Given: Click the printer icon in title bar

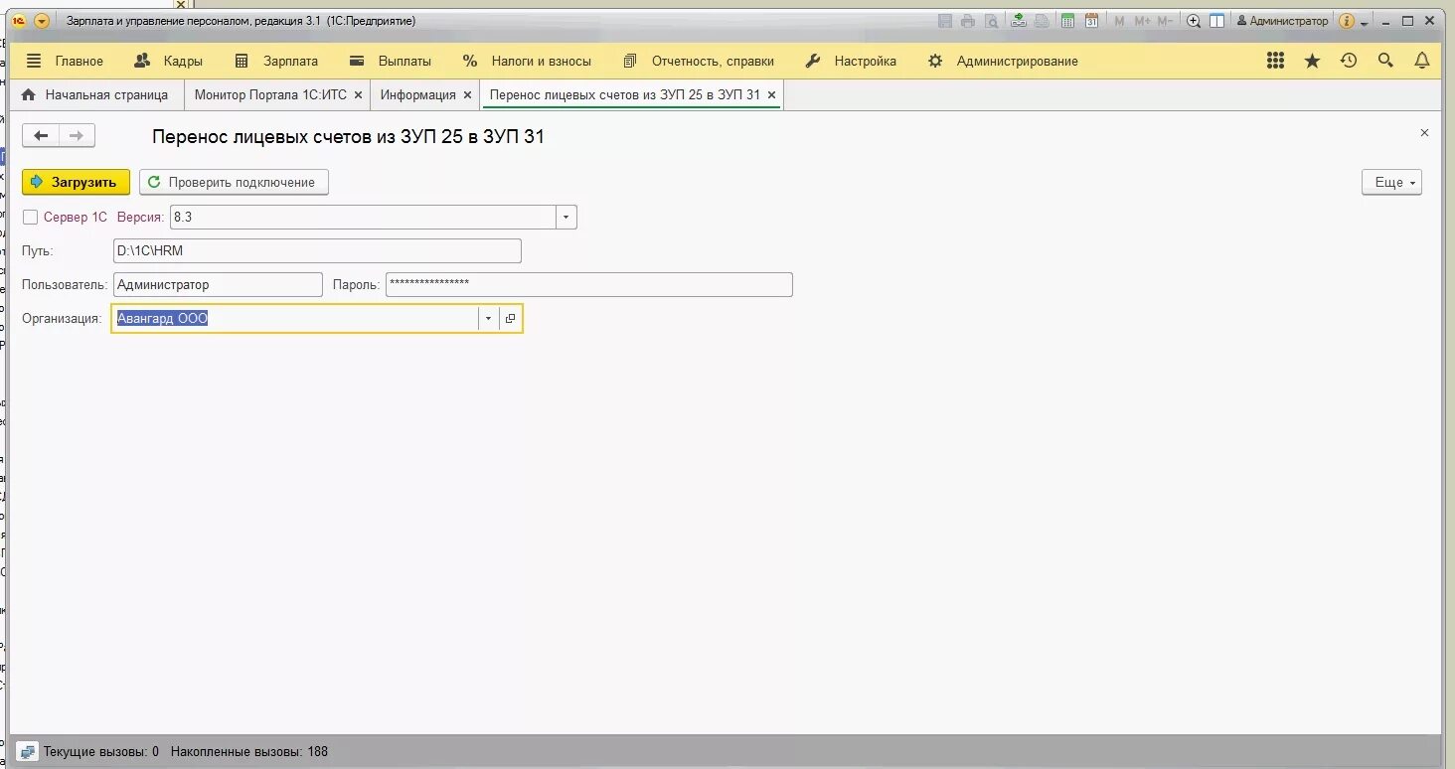Looking at the screenshot, I should coord(968,21).
